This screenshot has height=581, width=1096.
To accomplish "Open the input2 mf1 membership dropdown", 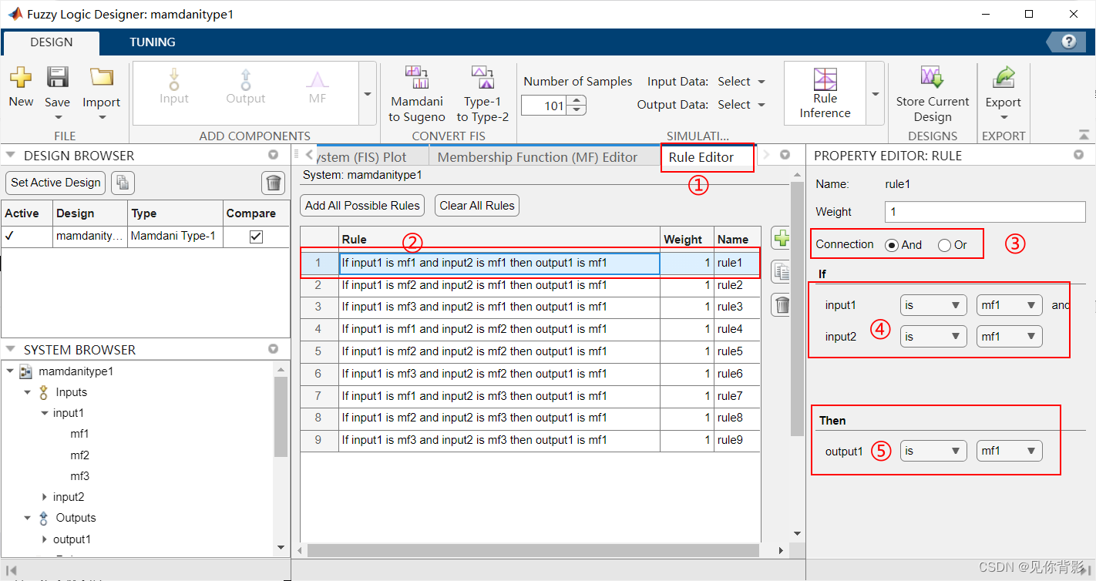I will [x=1009, y=337].
